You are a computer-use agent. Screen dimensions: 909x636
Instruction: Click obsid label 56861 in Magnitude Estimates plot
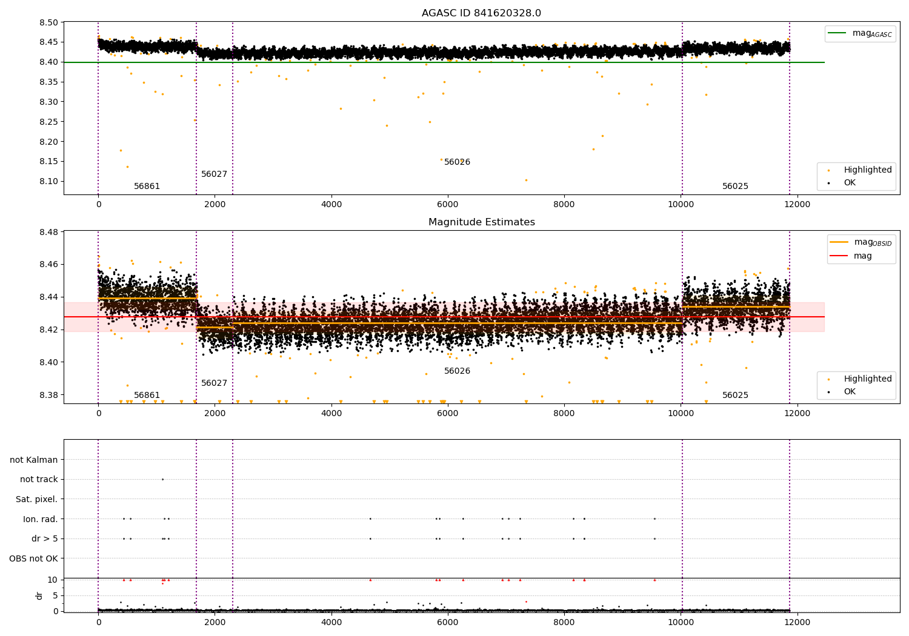(147, 396)
